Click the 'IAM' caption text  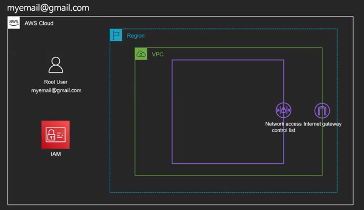[56, 154]
